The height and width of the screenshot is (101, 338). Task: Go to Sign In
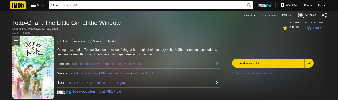point(307,5)
